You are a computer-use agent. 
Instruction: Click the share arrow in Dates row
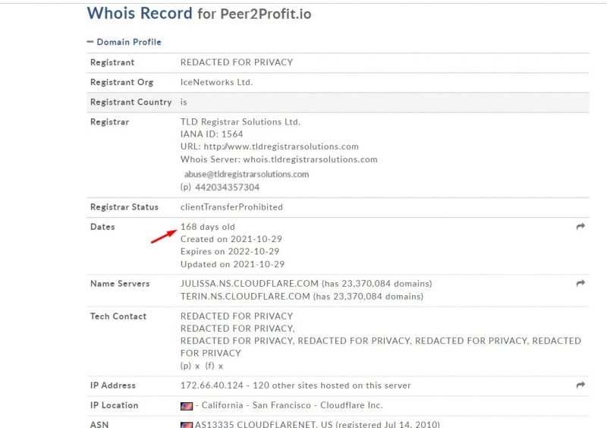point(580,227)
